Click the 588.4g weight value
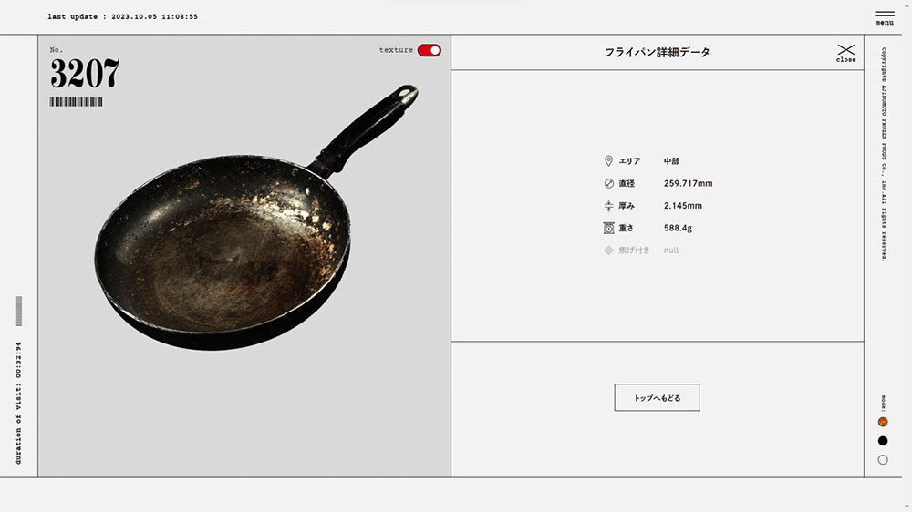The height and width of the screenshot is (512, 912). (x=678, y=229)
